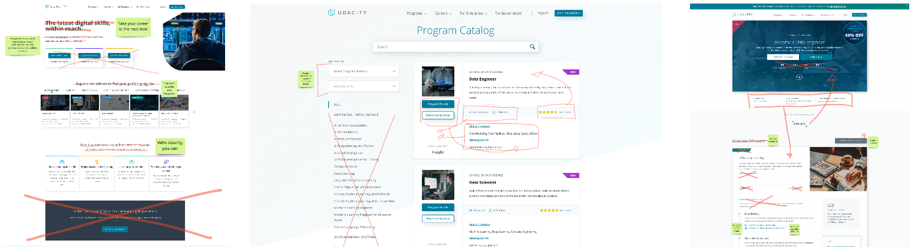The height and width of the screenshot is (247, 911).
Task: Click Download Syllabus on the Data Scientist card
Action: [438, 218]
